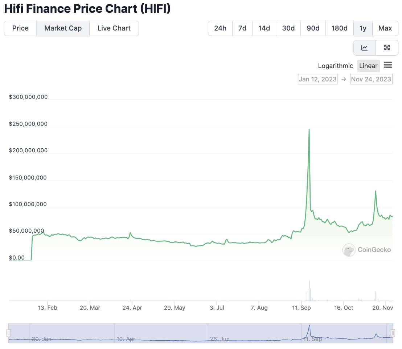
Task: Edit the start date Jan 12, 2023
Action: click(318, 79)
